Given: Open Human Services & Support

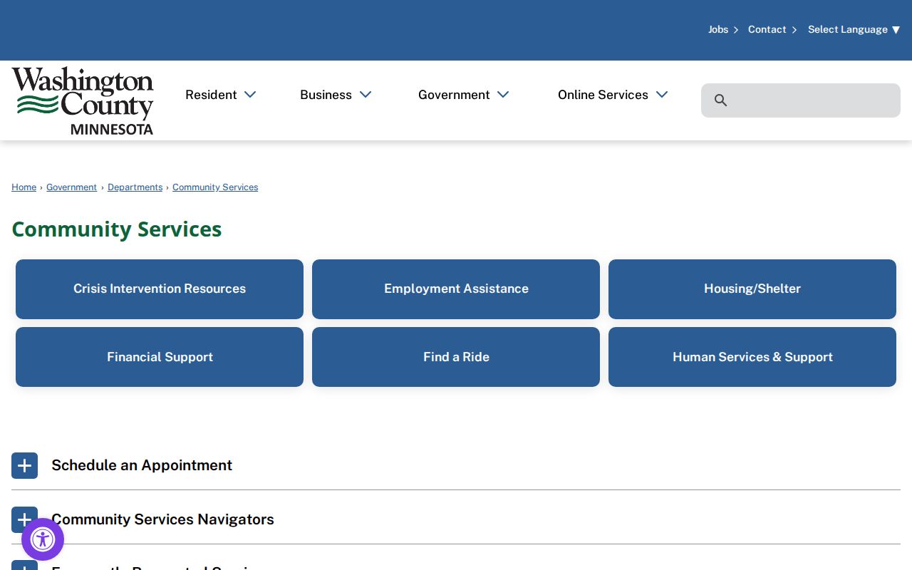Looking at the screenshot, I should coord(752,357).
